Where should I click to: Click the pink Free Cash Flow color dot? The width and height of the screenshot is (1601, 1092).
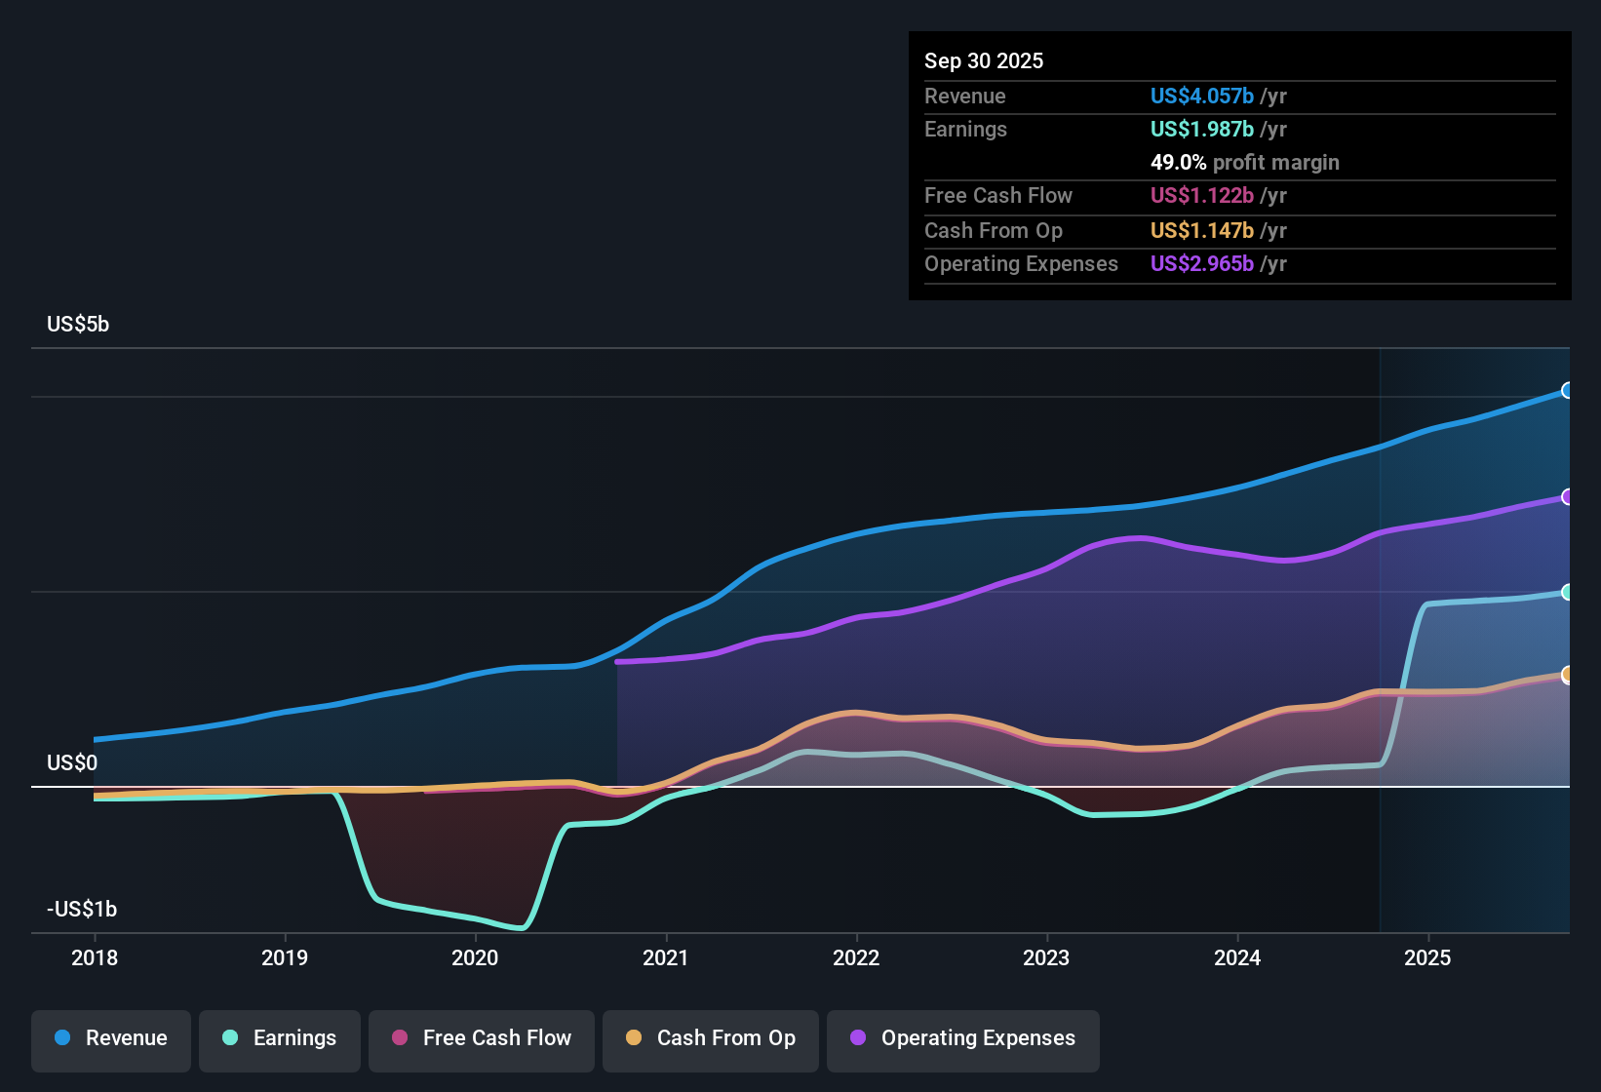pos(400,1038)
